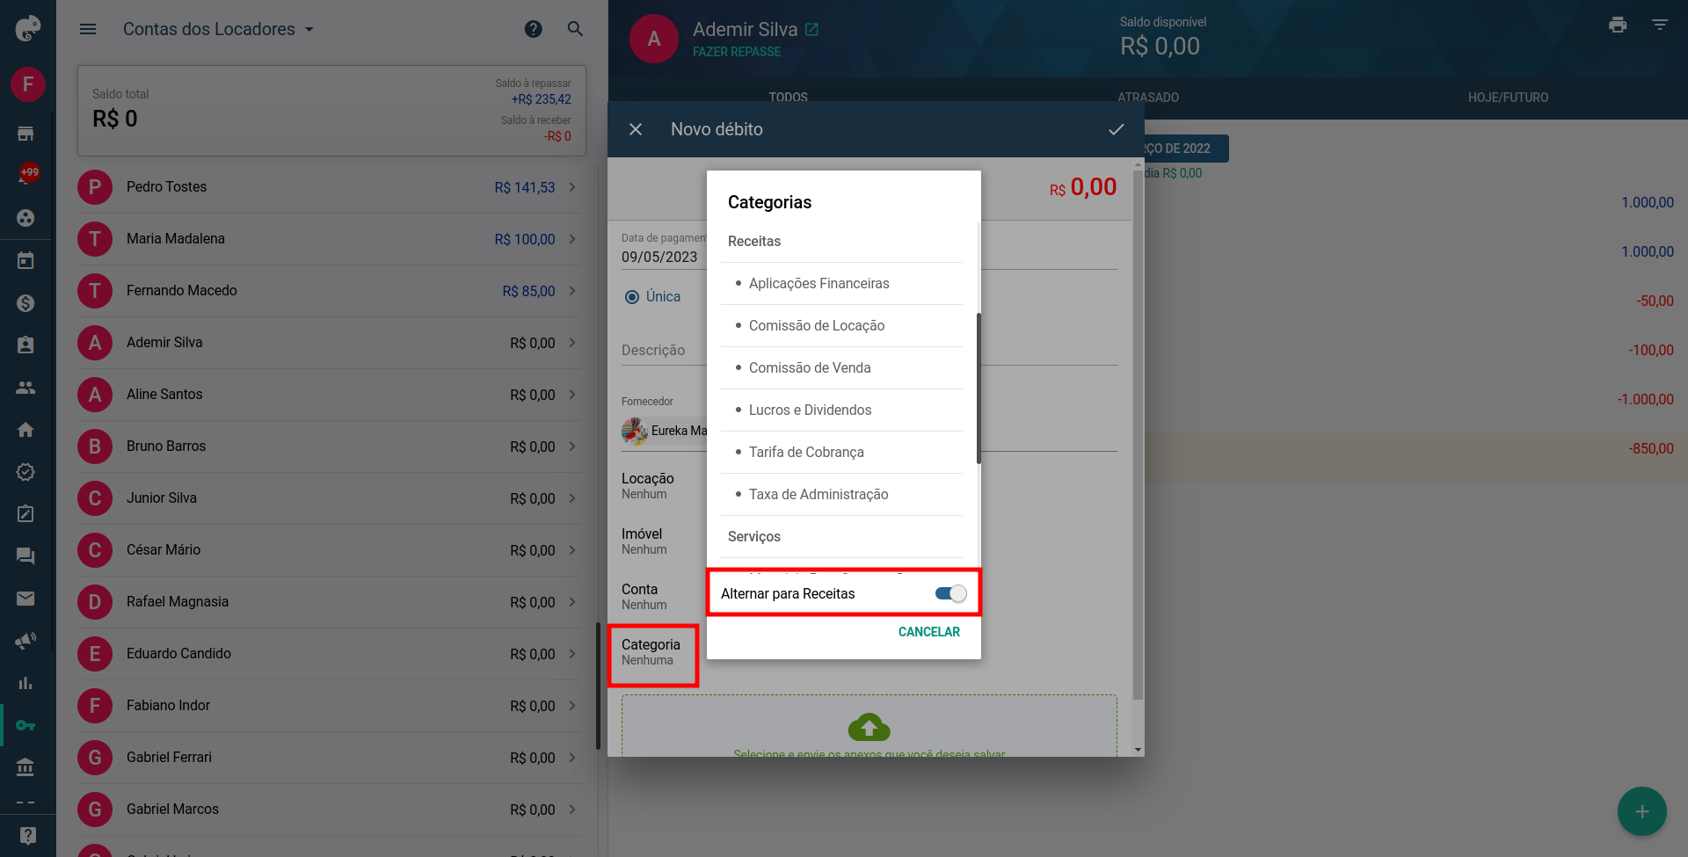
Task: Click the help question mark icon
Action: click(533, 29)
